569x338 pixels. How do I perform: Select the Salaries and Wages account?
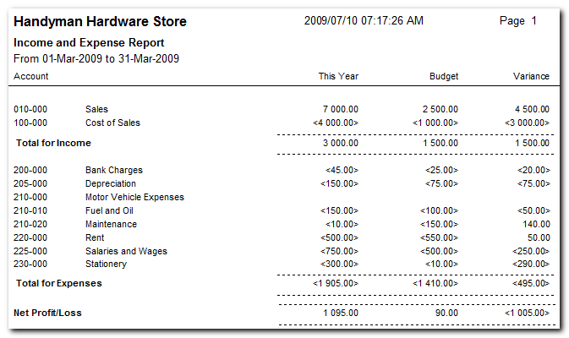pos(126,251)
